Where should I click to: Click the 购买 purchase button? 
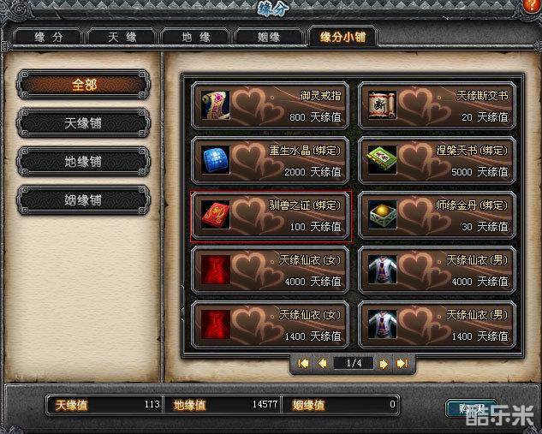click(472, 408)
